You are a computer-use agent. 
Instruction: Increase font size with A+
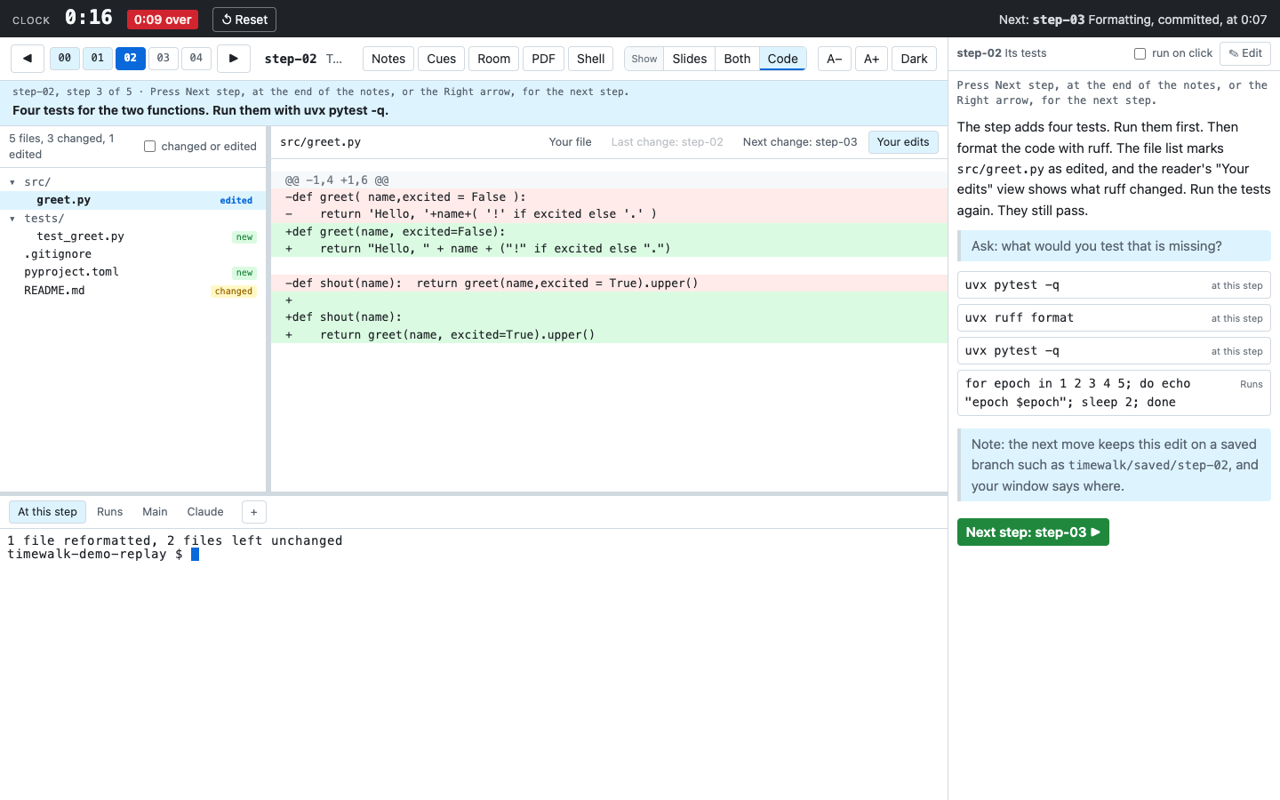pos(872,59)
